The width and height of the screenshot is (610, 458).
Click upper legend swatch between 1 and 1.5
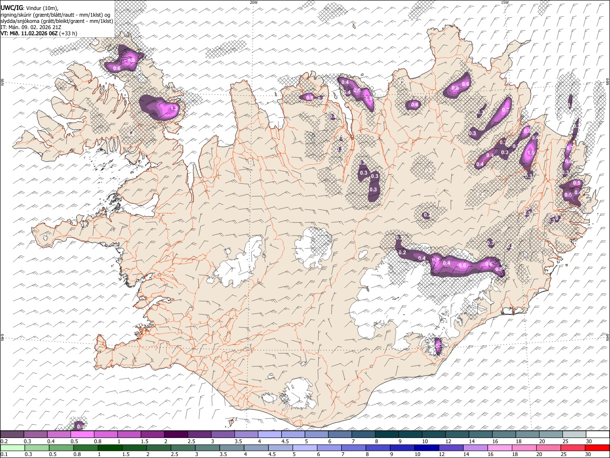129,434
